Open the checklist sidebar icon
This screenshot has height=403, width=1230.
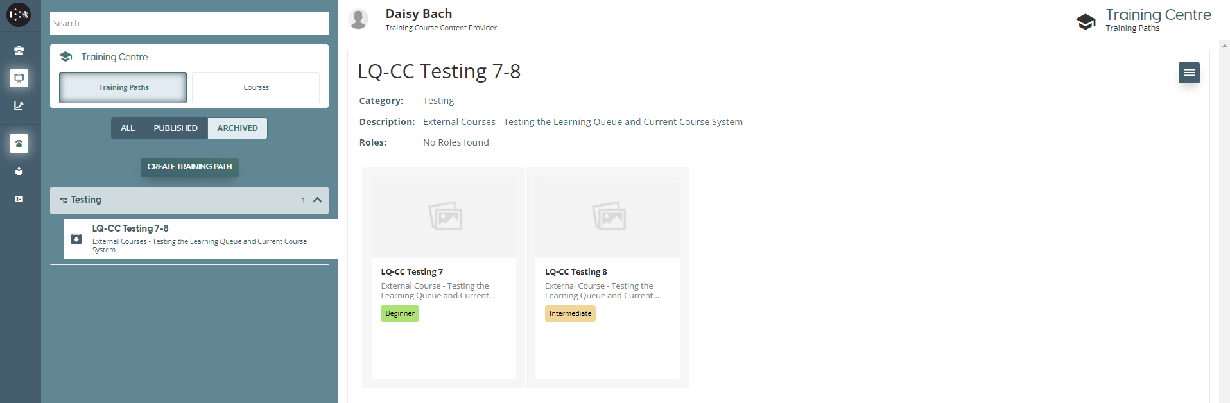pos(19,199)
